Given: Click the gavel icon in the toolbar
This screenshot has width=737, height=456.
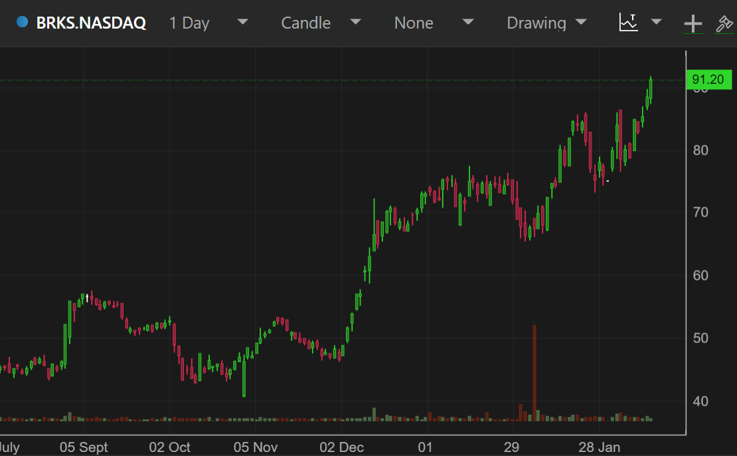Looking at the screenshot, I should [724, 24].
